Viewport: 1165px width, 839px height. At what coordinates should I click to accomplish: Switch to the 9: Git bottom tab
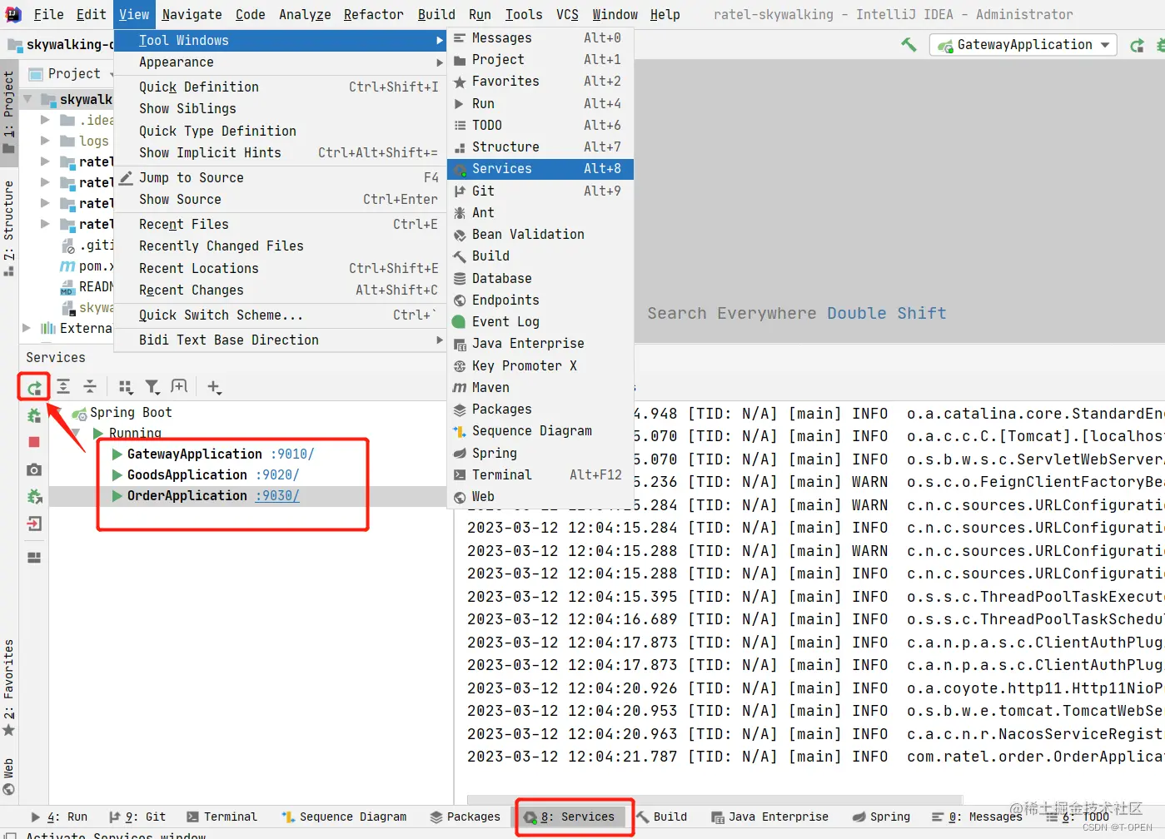(137, 817)
